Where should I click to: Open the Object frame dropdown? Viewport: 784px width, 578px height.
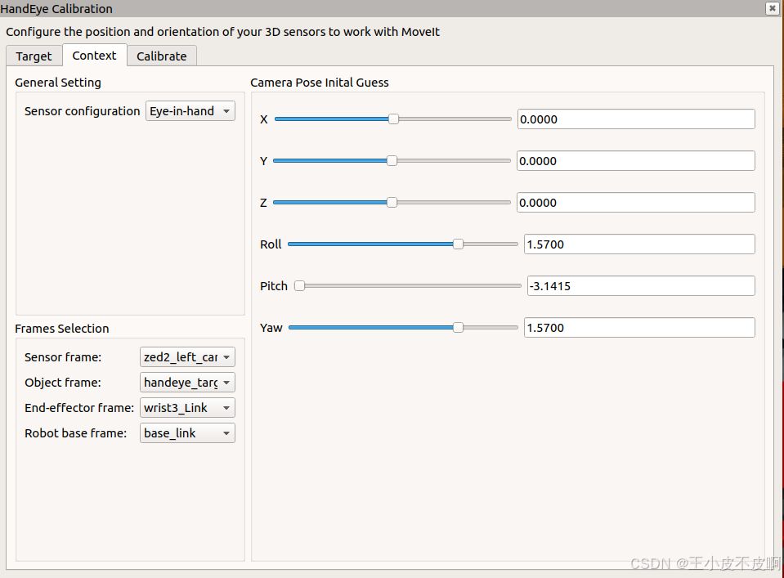[187, 383]
